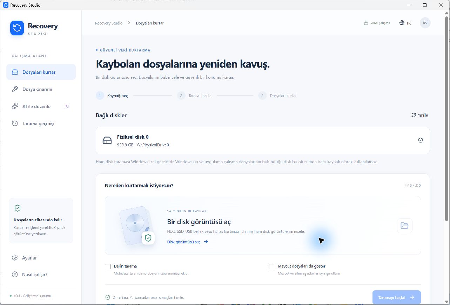This screenshot has height=305, width=450.
Task: Click the vertical scrollbar of the main panel
Action: tap(447, 119)
